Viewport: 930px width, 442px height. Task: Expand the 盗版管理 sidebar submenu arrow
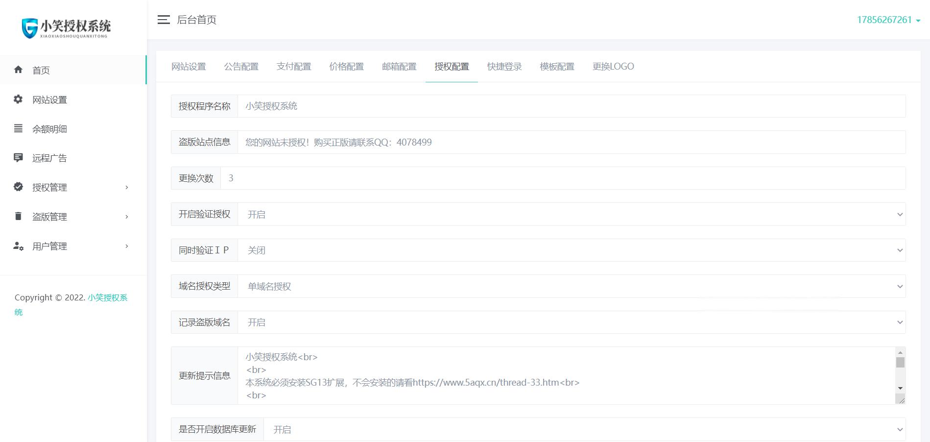[x=127, y=217]
